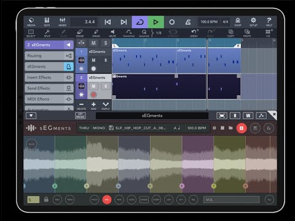The image size is (295, 221).
Task: Open the grid snap 1/8 setting
Action: click(268, 33)
